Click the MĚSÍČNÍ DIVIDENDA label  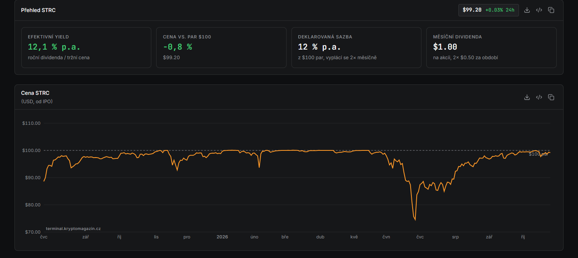click(x=458, y=37)
